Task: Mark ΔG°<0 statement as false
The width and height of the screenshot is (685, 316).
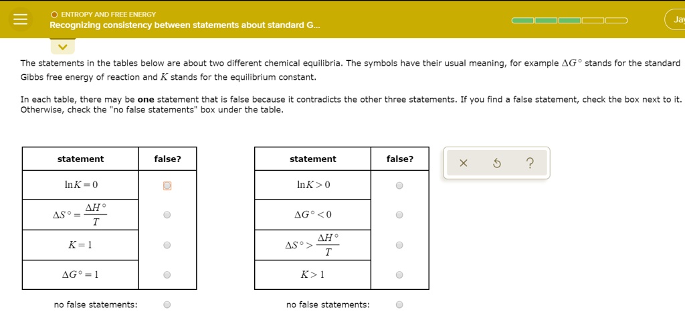Action: (399, 215)
